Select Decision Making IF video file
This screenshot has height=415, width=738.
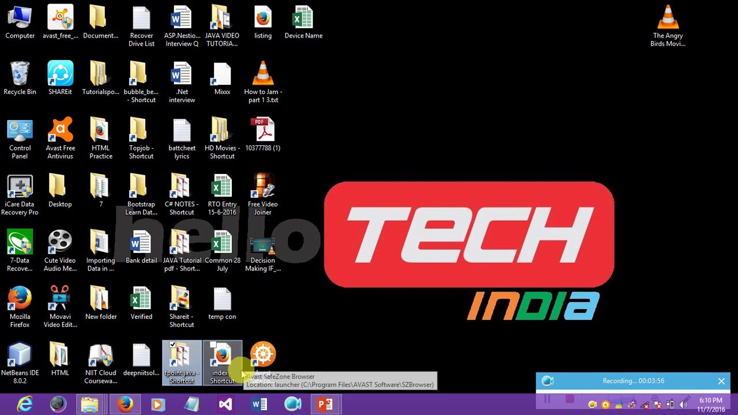click(263, 251)
